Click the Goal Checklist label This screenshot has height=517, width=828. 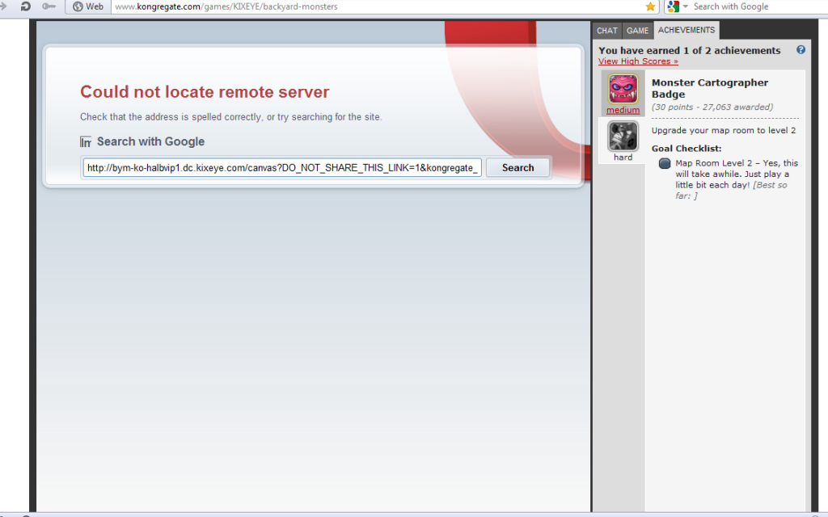[x=686, y=149]
